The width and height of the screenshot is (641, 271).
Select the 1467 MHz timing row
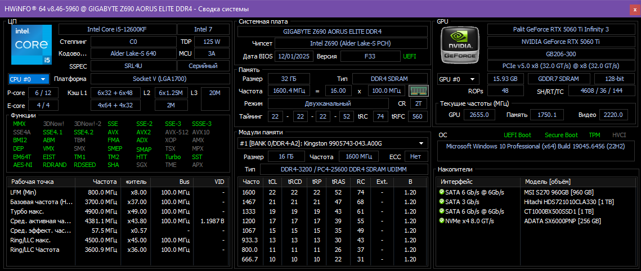(x=333, y=202)
